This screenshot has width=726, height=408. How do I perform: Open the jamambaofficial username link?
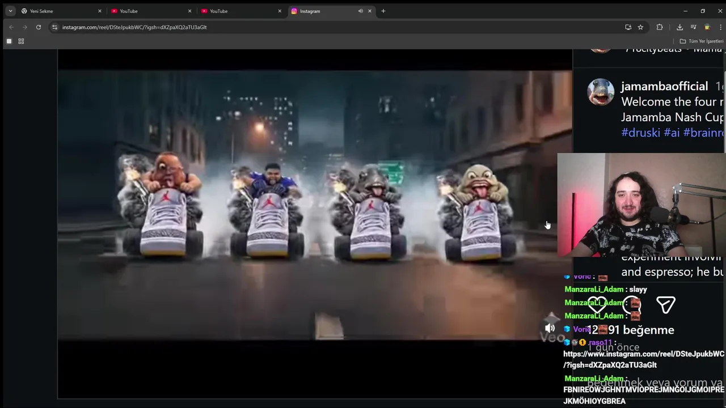(x=664, y=86)
